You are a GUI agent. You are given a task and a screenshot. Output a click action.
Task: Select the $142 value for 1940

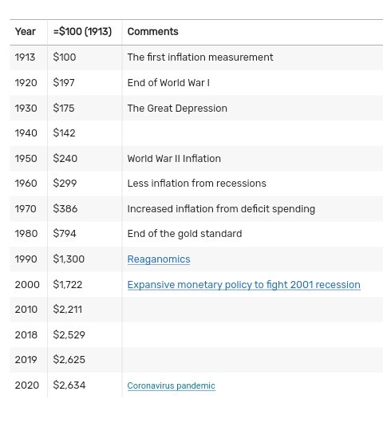pos(64,133)
